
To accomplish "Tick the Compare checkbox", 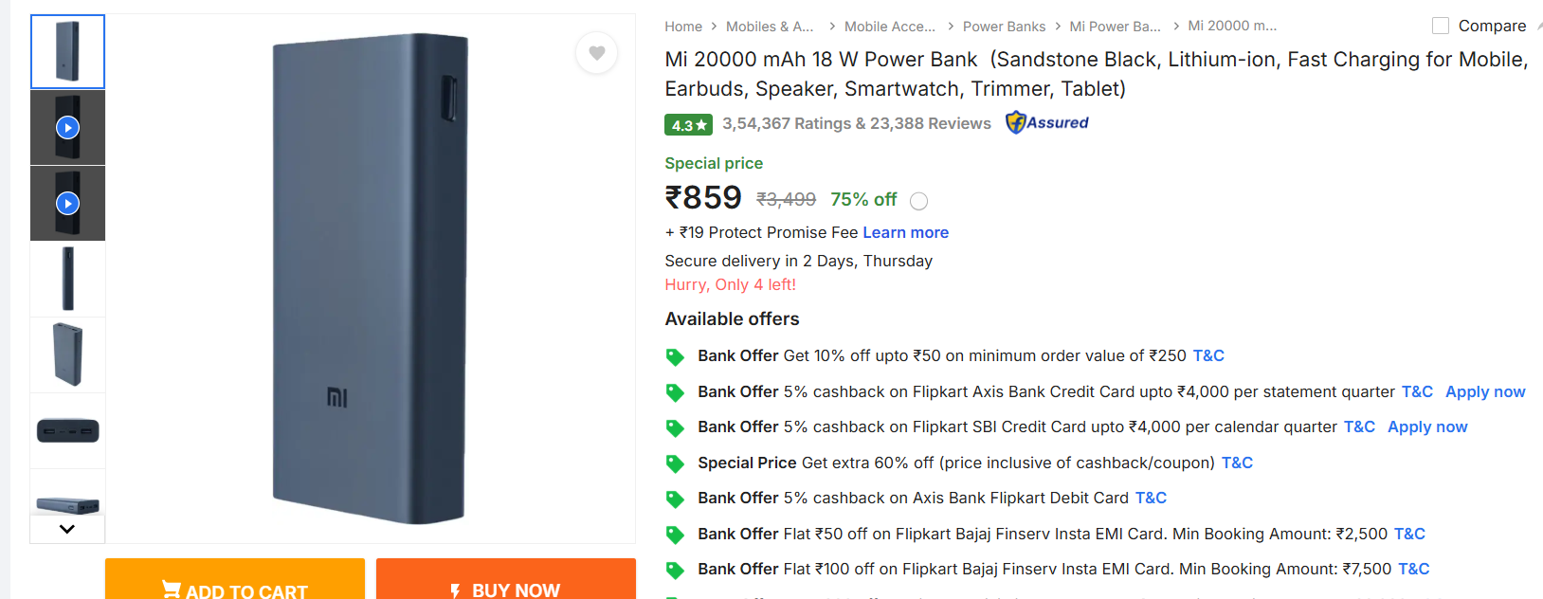I will tap(1441, 26).
